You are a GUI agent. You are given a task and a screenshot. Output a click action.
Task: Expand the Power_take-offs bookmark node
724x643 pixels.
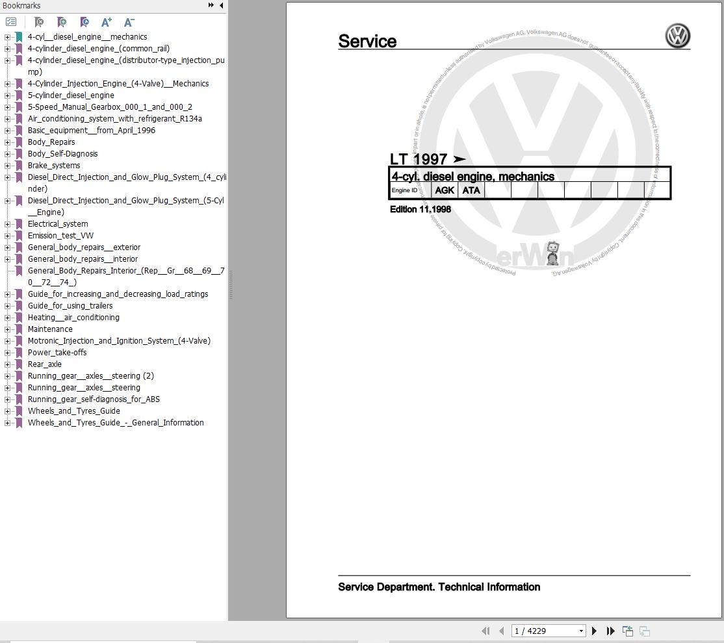point(7,353)
